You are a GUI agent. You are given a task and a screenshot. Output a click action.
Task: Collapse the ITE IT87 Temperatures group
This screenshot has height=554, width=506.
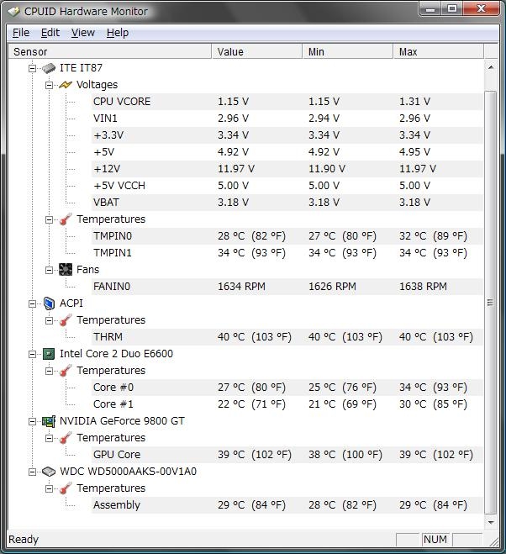pos(49,219)
